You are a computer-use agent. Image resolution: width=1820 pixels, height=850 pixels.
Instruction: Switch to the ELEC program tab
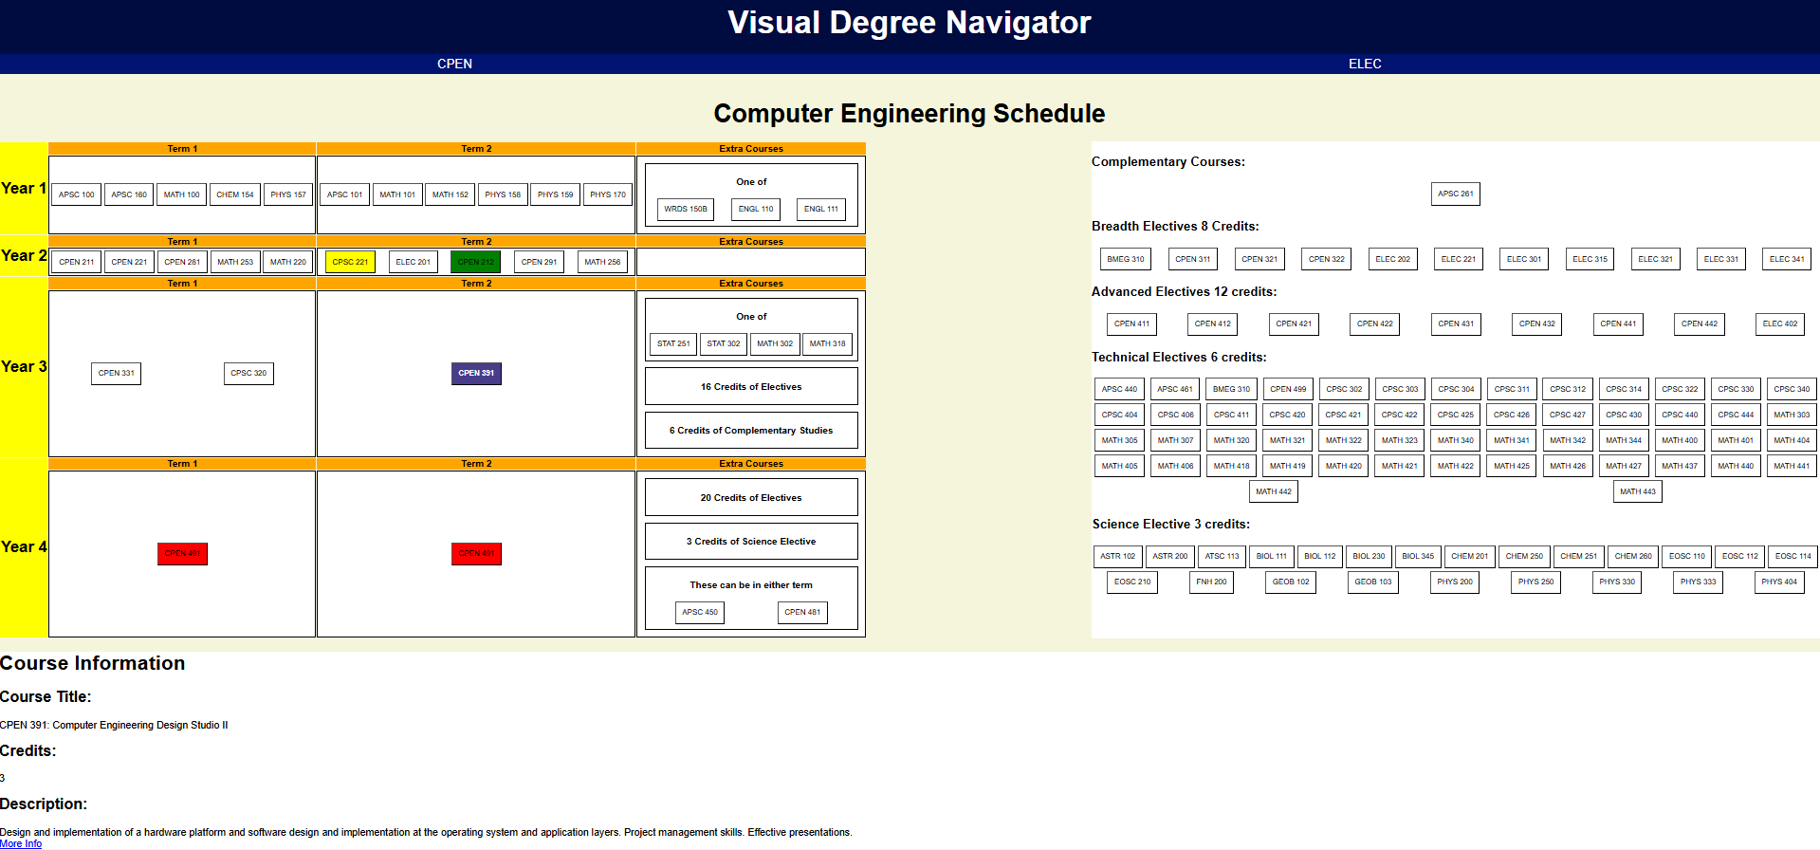(1364, 64)
